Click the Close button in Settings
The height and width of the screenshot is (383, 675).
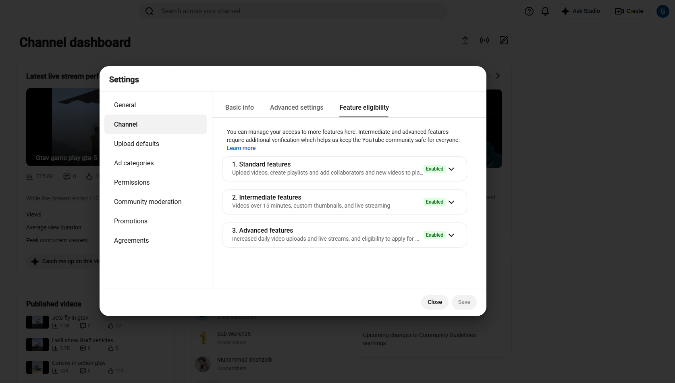tap(434, 302)
